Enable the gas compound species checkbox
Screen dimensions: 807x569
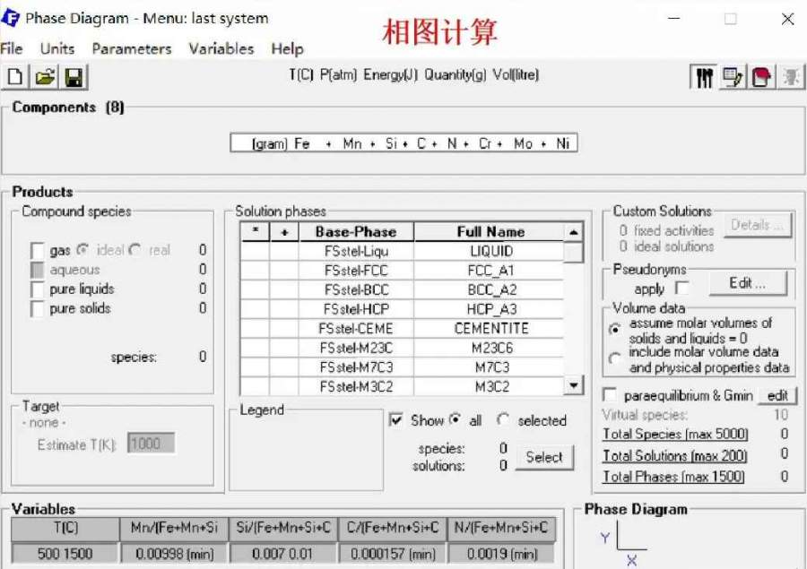38,251
